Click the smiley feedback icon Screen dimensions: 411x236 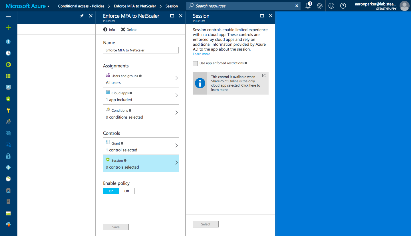331,6
